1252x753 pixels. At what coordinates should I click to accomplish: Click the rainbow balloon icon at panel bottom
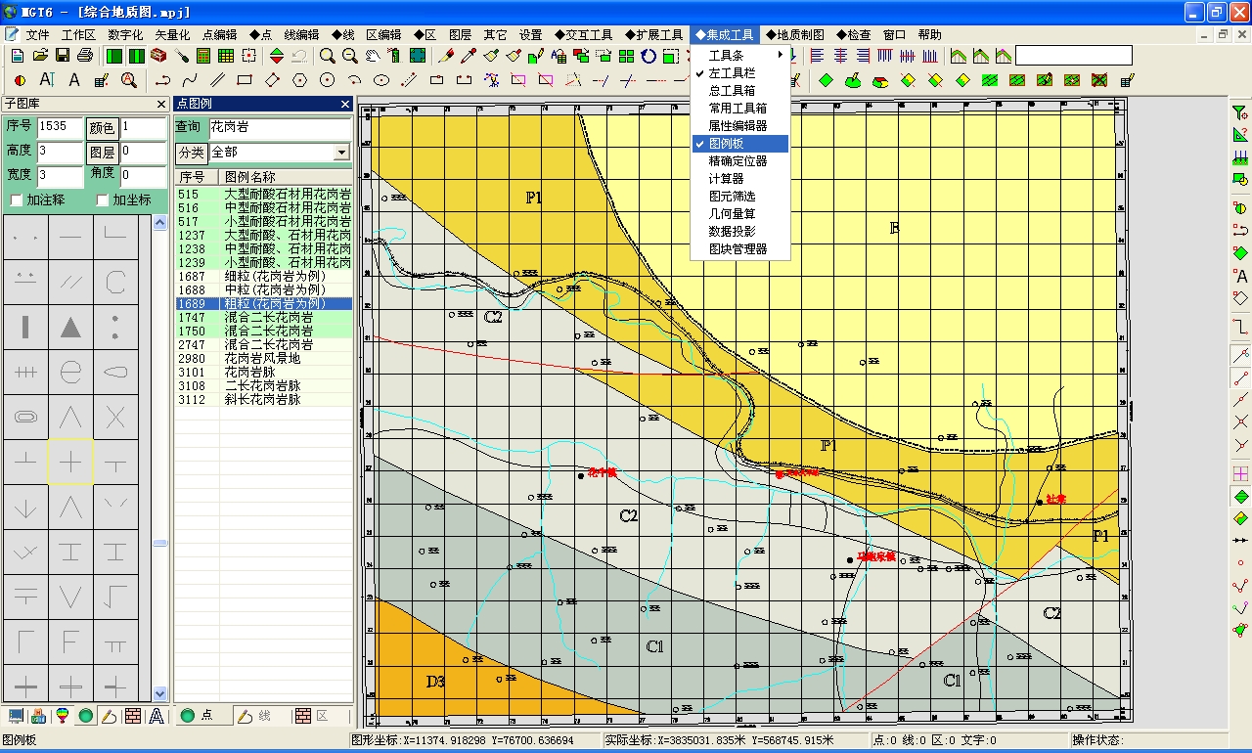tap(62, 716)
